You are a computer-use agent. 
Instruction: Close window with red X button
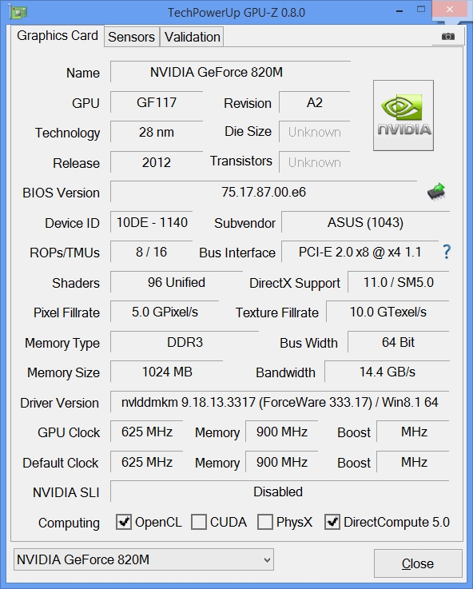click(450, 10)
